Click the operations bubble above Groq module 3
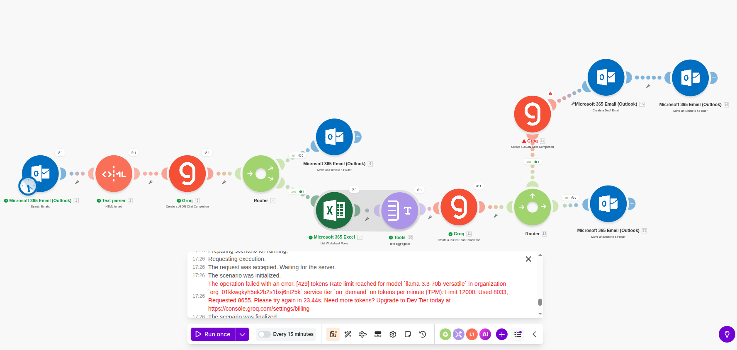The width and height of the screenshot is (737, 350). click(207, 152)
